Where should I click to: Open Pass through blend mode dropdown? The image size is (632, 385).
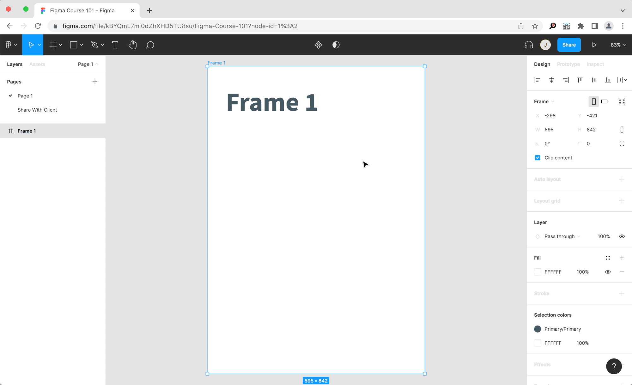[562, 236]
